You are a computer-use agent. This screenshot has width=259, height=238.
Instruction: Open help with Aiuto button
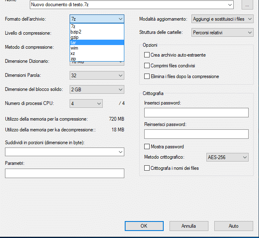click(x=234, y=226)
